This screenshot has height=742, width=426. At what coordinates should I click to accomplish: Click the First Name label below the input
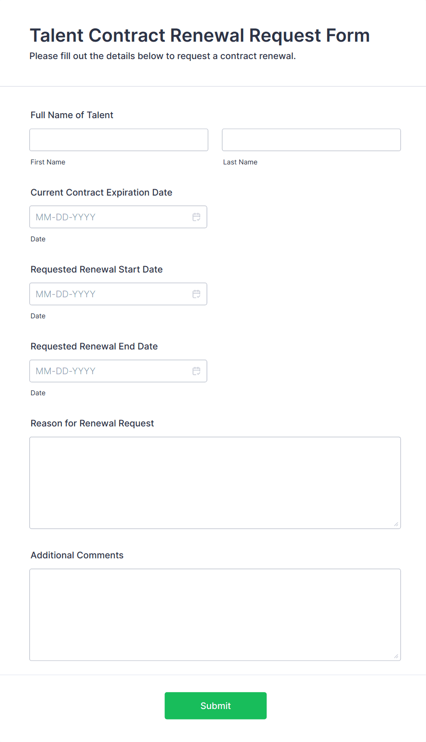point(48,162)
